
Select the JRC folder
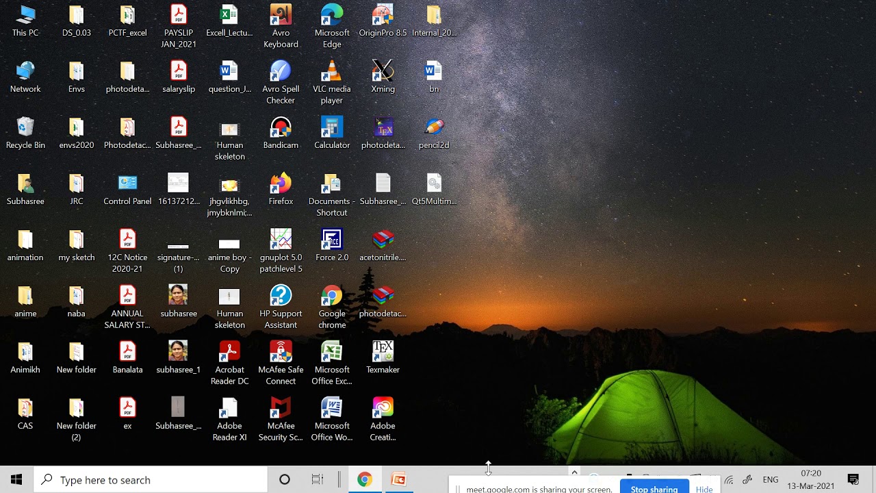(77, 190)
